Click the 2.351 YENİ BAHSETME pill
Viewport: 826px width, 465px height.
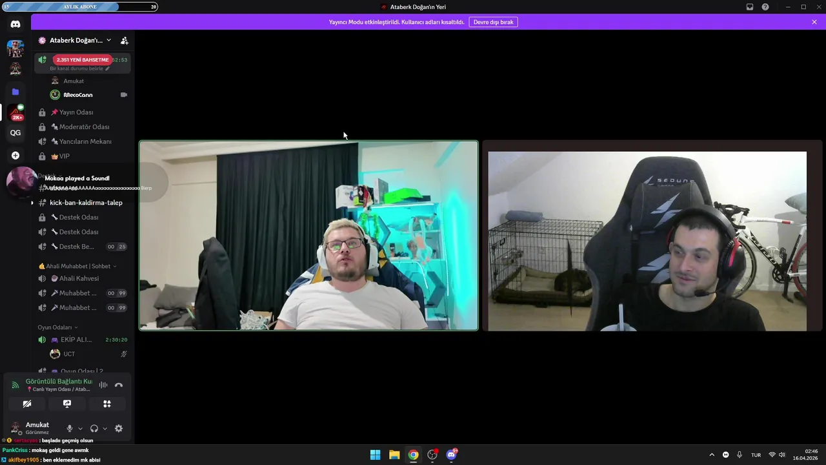pos(83,59)
